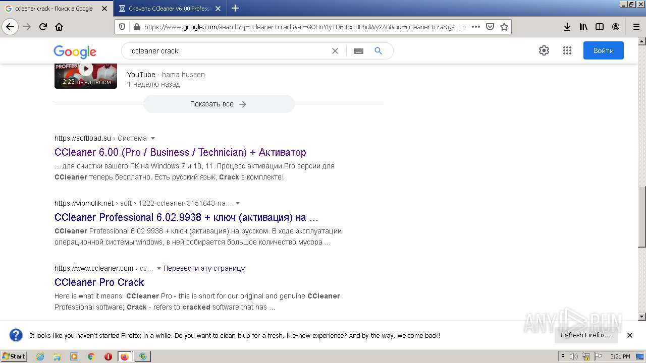The width and height of the screenshot is (646, 363).
Task: Open the Windows Start menu
Action: point(14,356)
